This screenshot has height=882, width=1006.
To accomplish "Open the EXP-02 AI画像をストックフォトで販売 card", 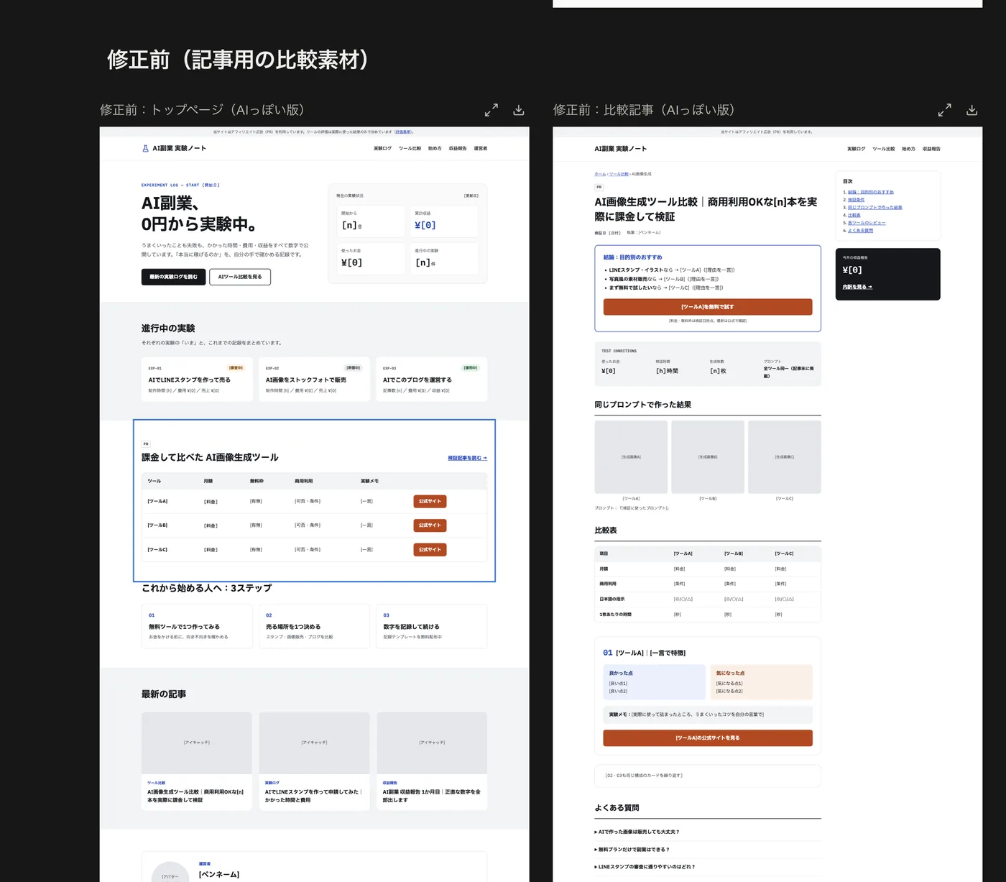I will click(x=314, y=380).
